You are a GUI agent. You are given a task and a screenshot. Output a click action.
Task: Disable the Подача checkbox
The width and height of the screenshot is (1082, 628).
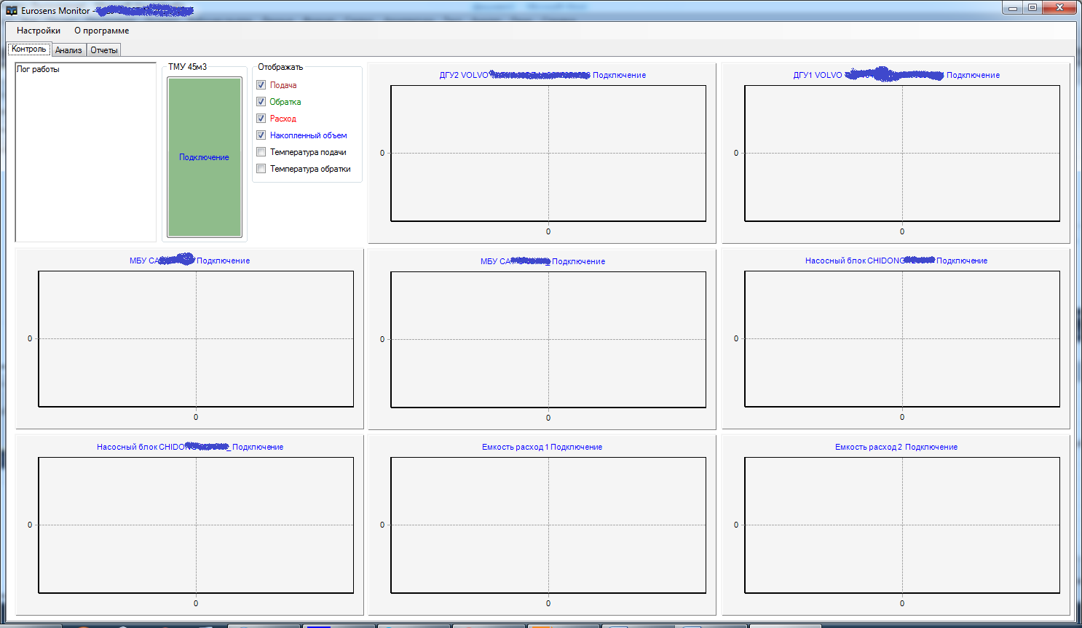coord(261,85)
